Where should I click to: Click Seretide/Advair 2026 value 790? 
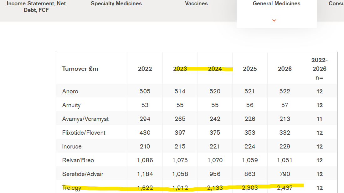tap(285, 174)
